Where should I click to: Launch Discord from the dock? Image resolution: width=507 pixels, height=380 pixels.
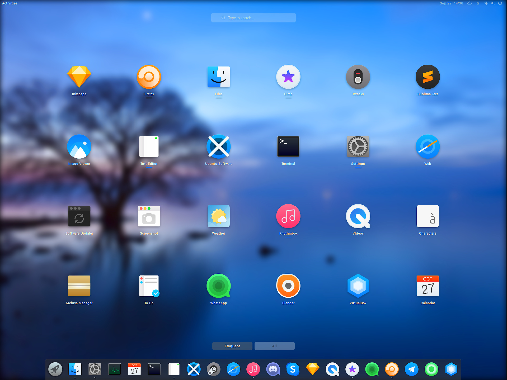pos(273,369)
